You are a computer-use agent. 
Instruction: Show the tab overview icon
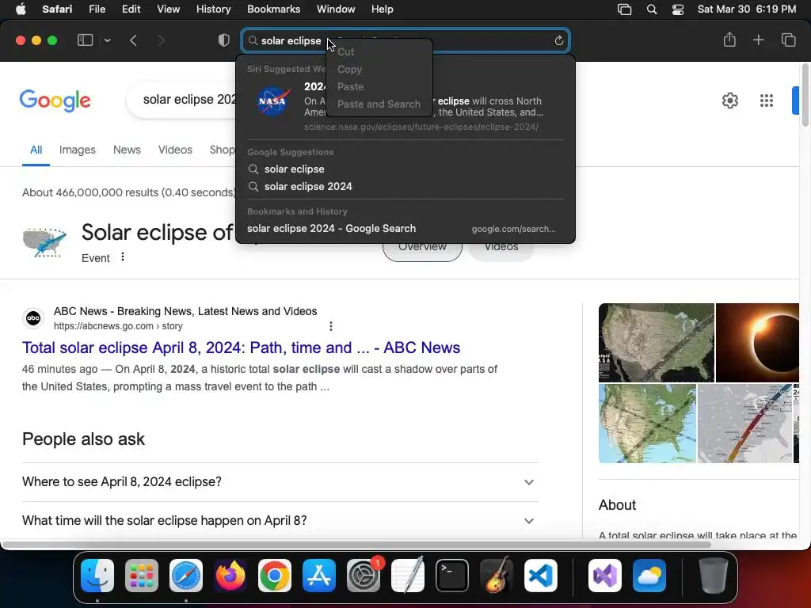point(788,40)
